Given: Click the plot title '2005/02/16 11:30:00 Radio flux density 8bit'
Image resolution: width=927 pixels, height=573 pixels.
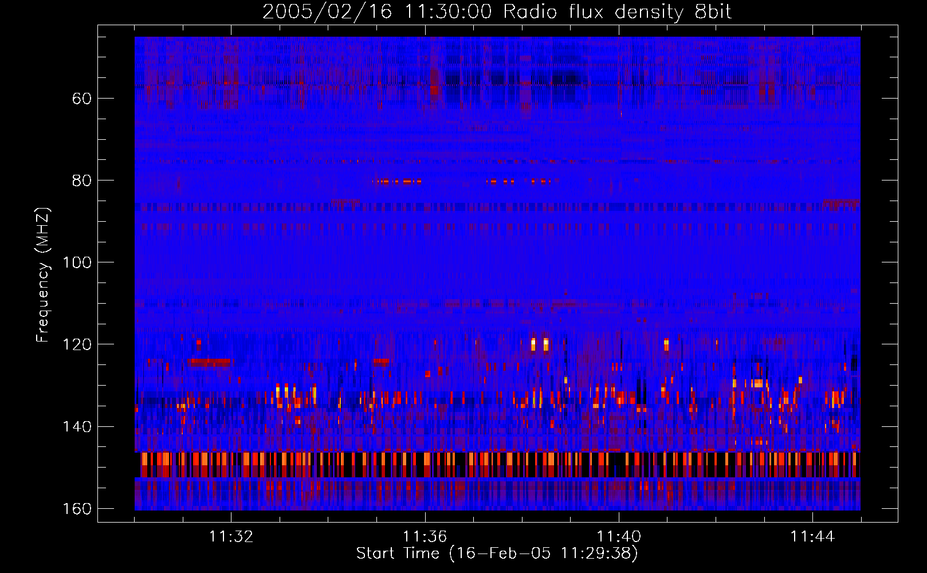Looking at the screenshot, I should (x=497, y=12).
